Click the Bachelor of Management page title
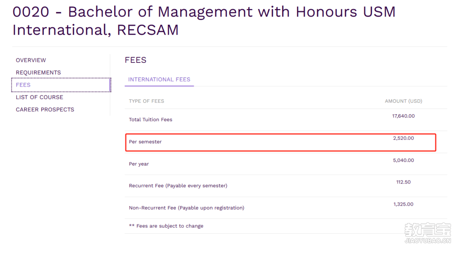The width and height of the screenshot is (460, 253). tap(204, 21)
